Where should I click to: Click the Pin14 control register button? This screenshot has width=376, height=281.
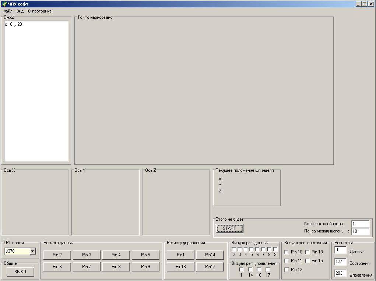(x=210, y=255)
